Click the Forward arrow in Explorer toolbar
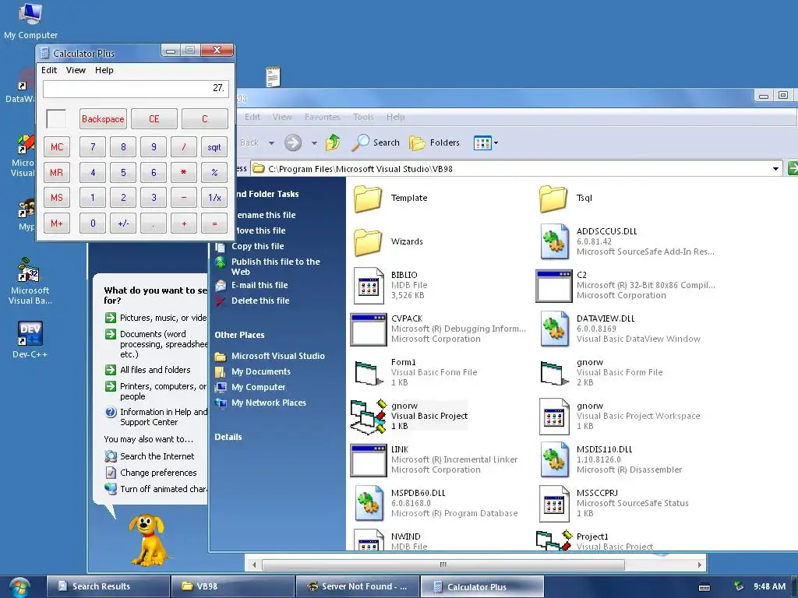 (293, 143)
